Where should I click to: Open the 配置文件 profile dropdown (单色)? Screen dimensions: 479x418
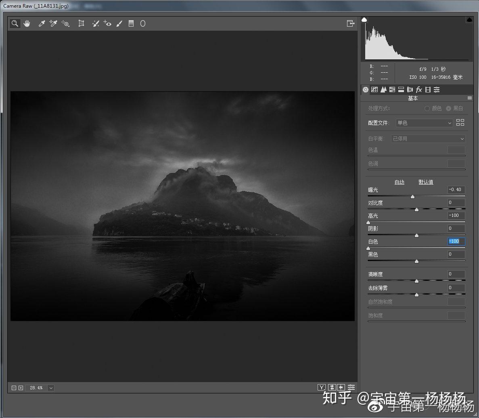click(x=424, y=123)
